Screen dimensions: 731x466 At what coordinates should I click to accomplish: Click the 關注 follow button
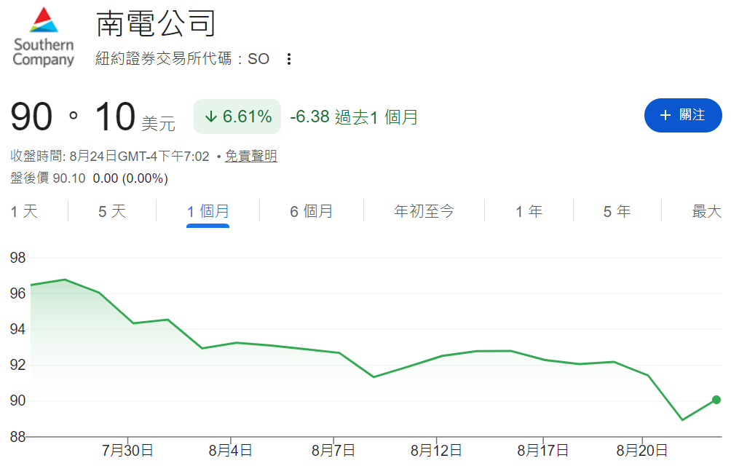point(683,115)
